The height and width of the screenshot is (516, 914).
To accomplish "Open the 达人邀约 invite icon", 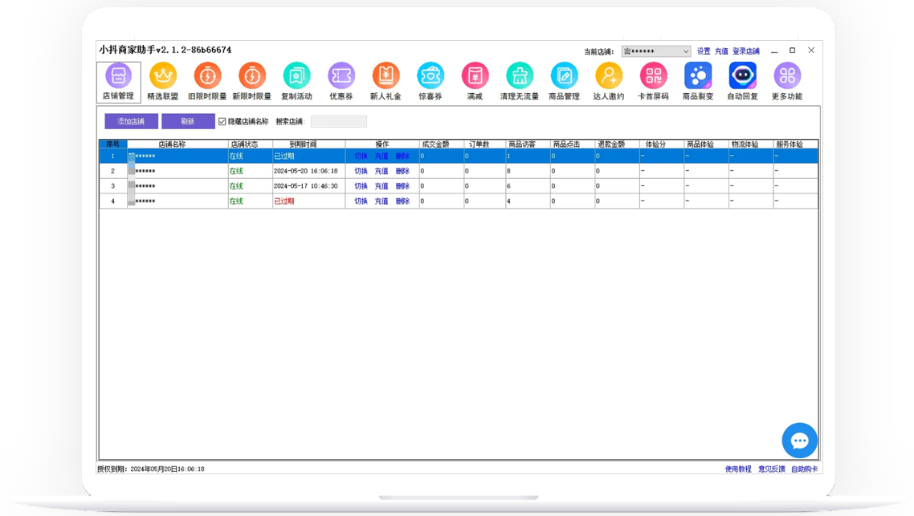I will pos(609,76).
